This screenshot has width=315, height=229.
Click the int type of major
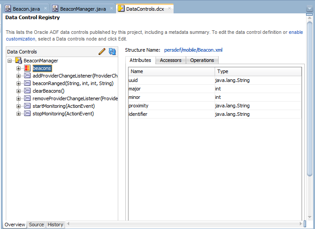[x=218, y=89]
